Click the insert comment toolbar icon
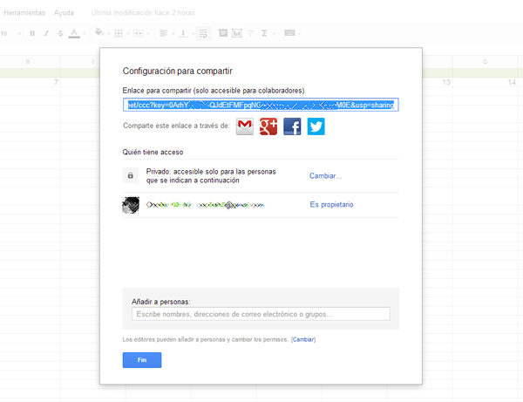Screen dimensions: 523x402 click(222, 33)
